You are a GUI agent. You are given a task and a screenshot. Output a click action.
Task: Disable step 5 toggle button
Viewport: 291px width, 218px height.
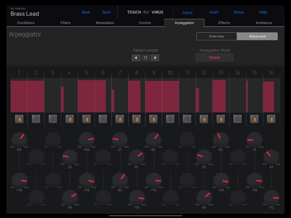tap(87, 119)
